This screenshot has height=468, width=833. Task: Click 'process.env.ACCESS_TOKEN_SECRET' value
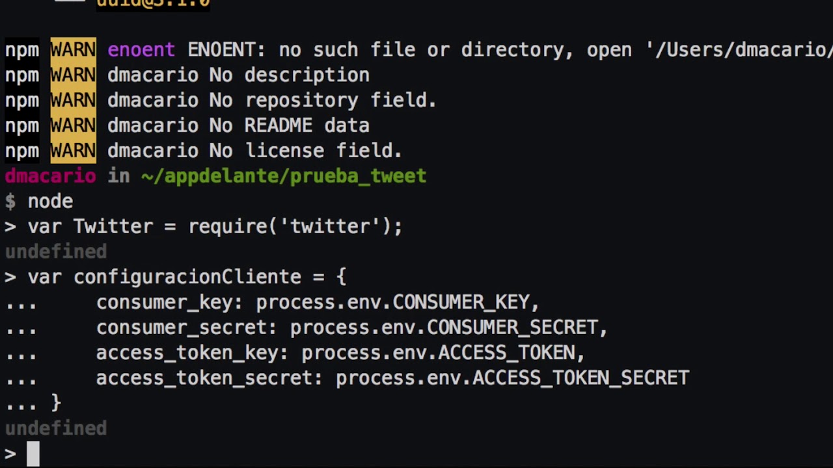click(x=512, y=378)
